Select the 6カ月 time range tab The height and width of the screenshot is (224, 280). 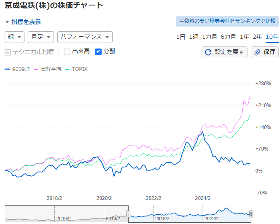pos(228,37)
